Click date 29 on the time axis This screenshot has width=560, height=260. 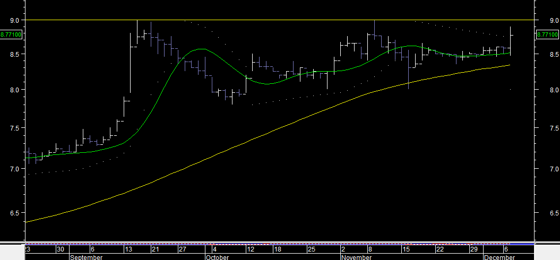474,249
